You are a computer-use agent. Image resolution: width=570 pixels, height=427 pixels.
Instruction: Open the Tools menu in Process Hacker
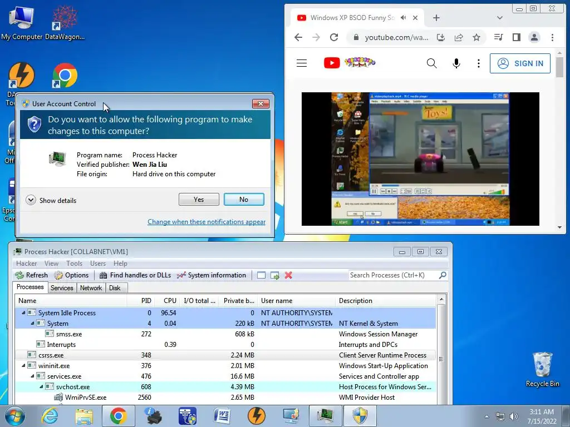pos(74,263)
